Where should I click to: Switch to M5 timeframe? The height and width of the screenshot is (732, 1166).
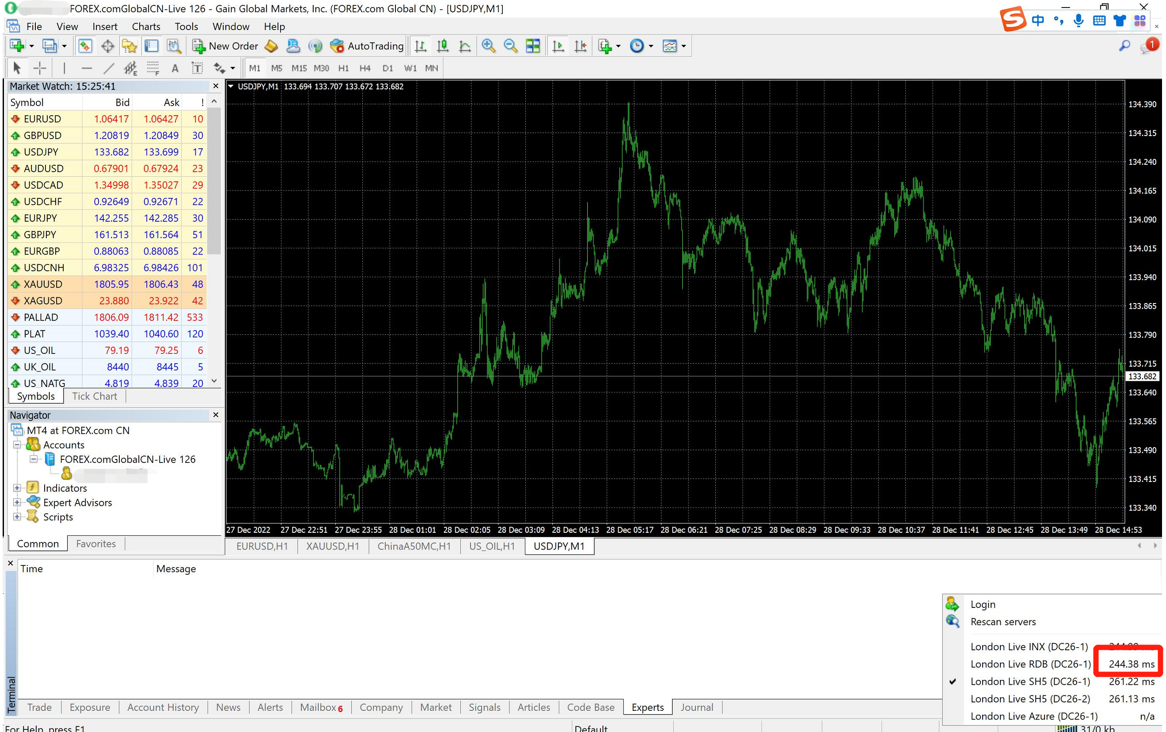(277, 68)
